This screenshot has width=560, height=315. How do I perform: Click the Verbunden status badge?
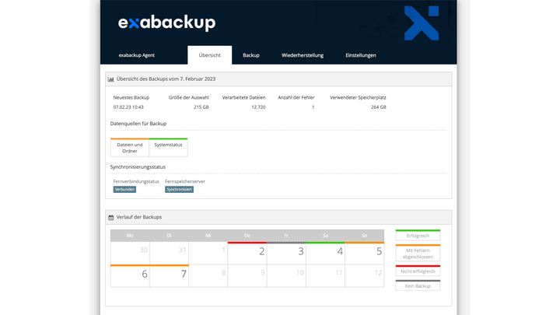click(x=124, y=189)
